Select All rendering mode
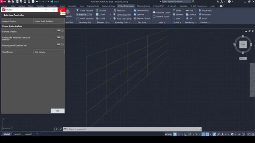Viewport: 255px width, 143px height. [x=189, y=19]
